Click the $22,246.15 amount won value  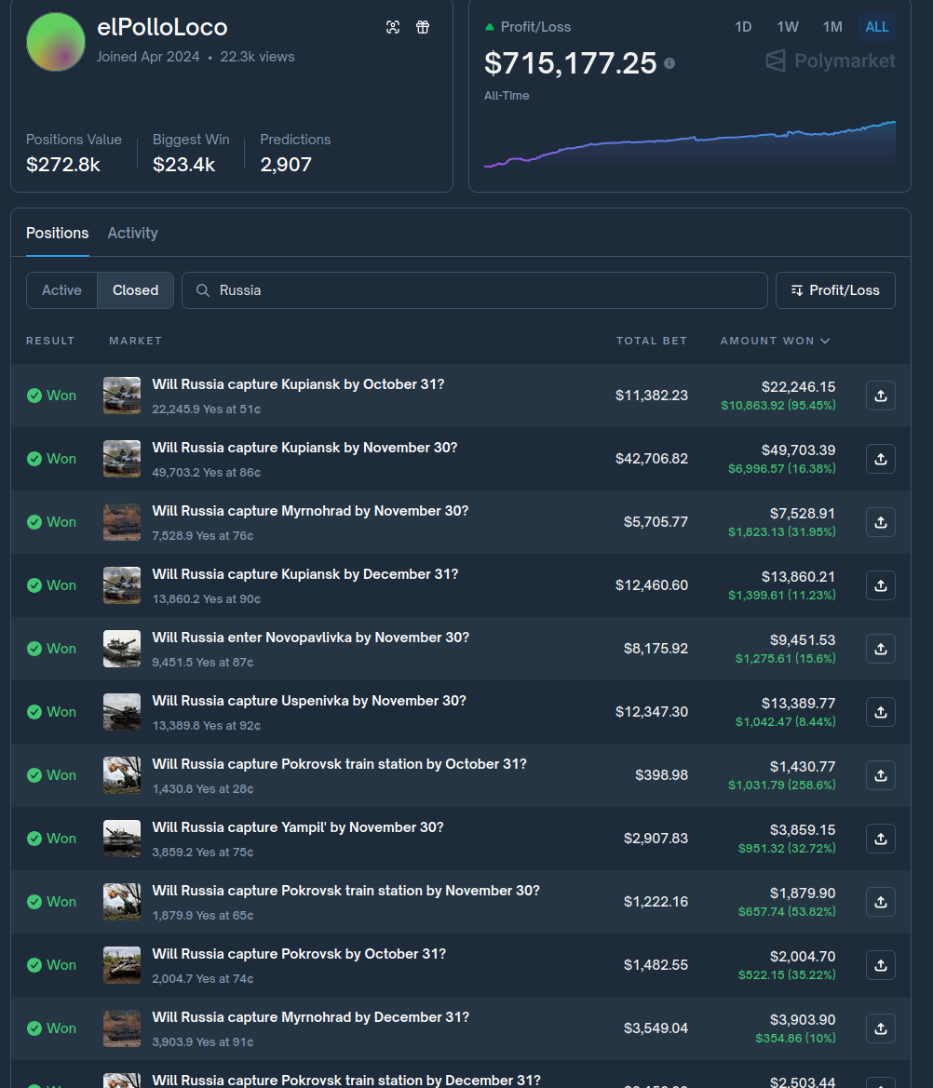[798, 387]
